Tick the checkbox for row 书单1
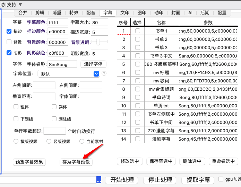 138,31
